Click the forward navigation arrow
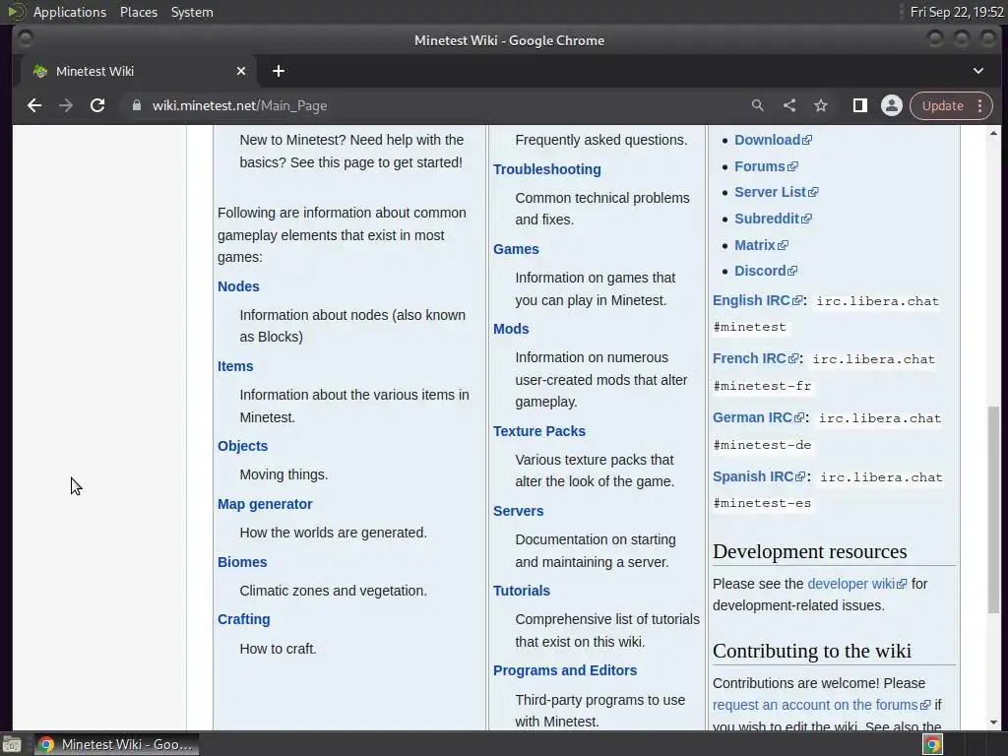 [66, 105]
